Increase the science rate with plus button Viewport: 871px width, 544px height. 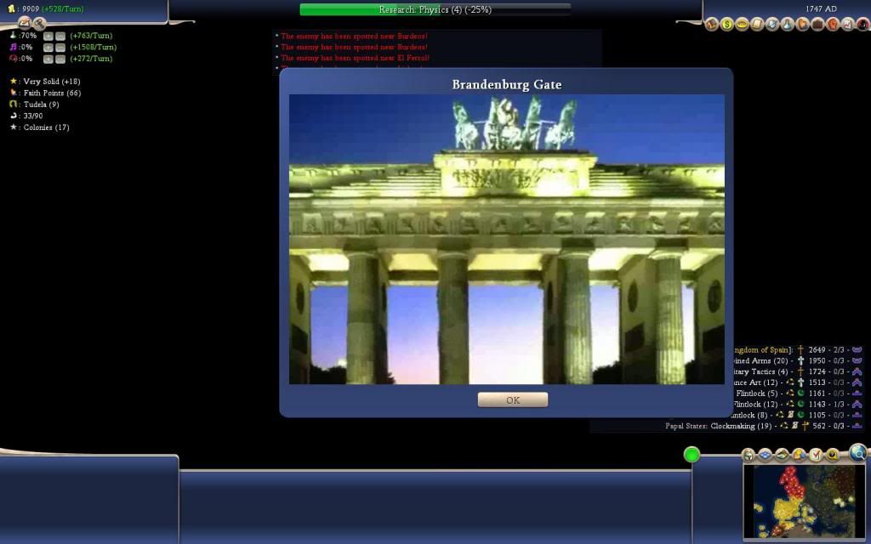tap(48, 36)
